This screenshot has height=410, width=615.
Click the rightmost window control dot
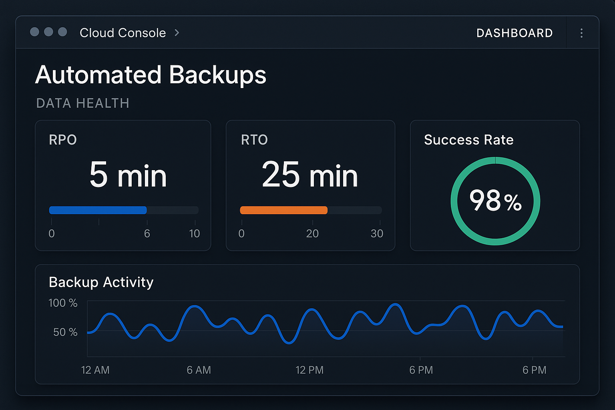63,32
